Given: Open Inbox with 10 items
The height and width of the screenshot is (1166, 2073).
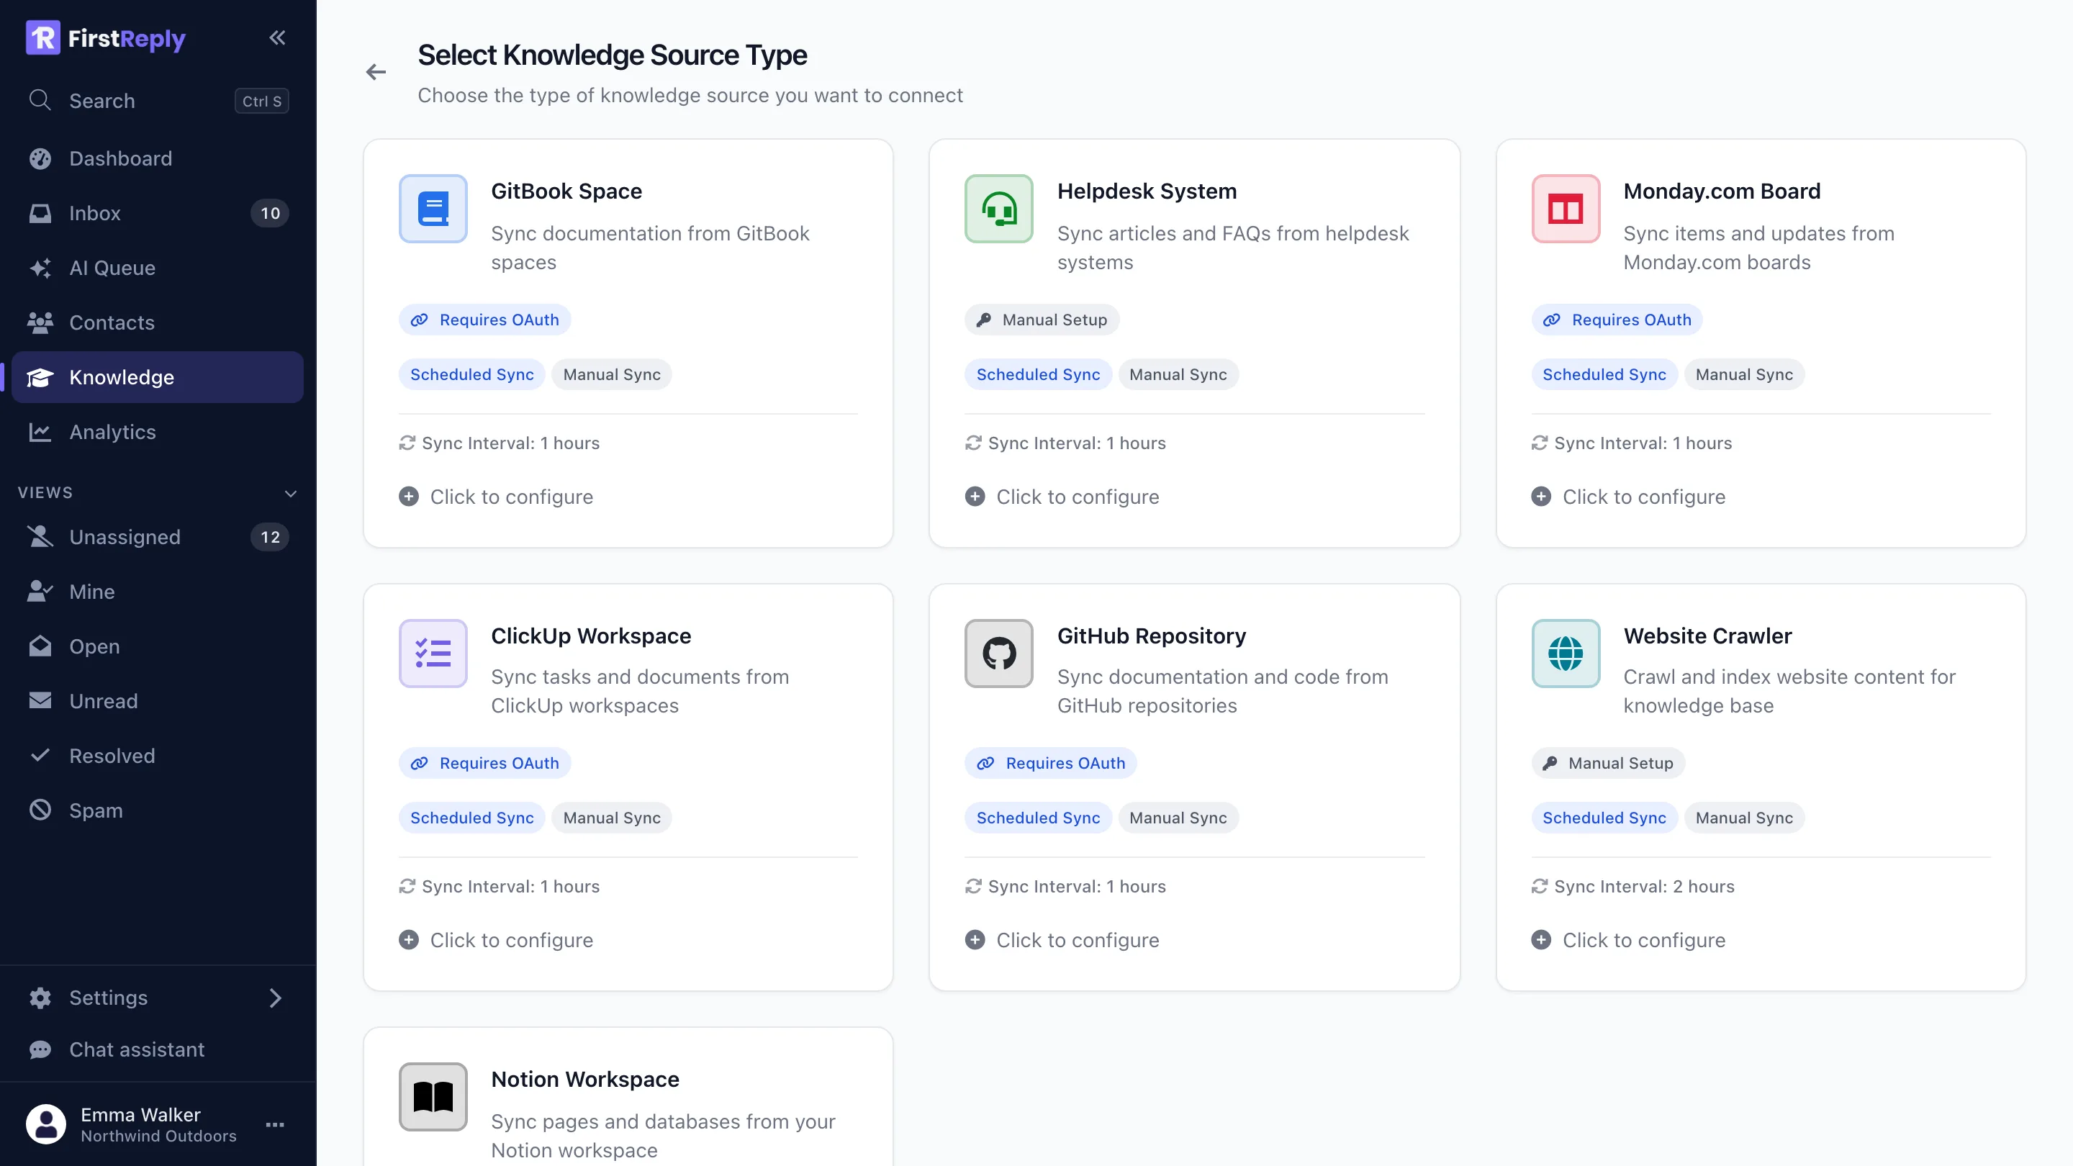Looking at the screenshot, I should (x=158, y=213).
